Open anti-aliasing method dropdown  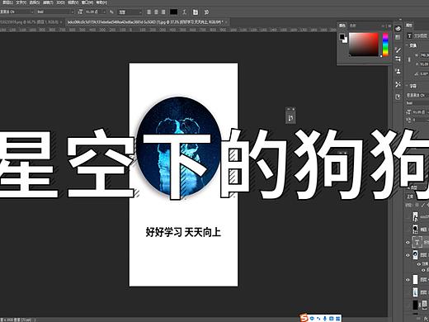(130, 12)
